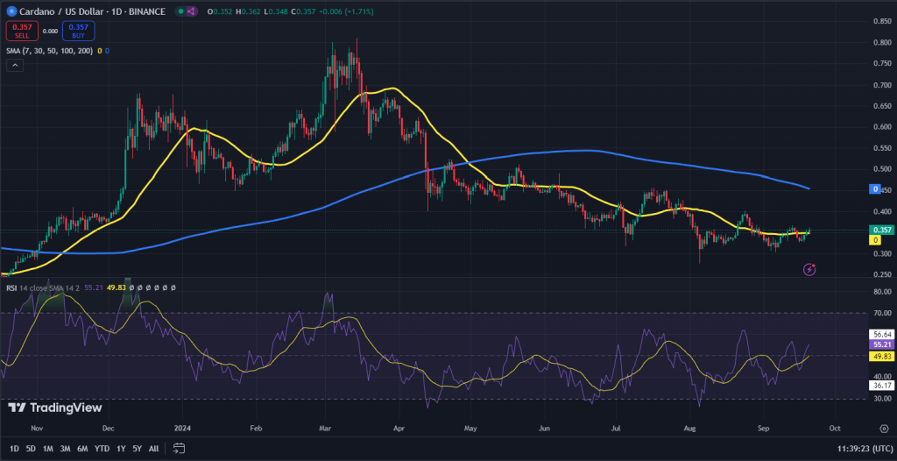Image resolution: width=897 pixels, height=461 pixels.
Task: Click the 56.64 RSI axis label
Action: click(879, 334)
